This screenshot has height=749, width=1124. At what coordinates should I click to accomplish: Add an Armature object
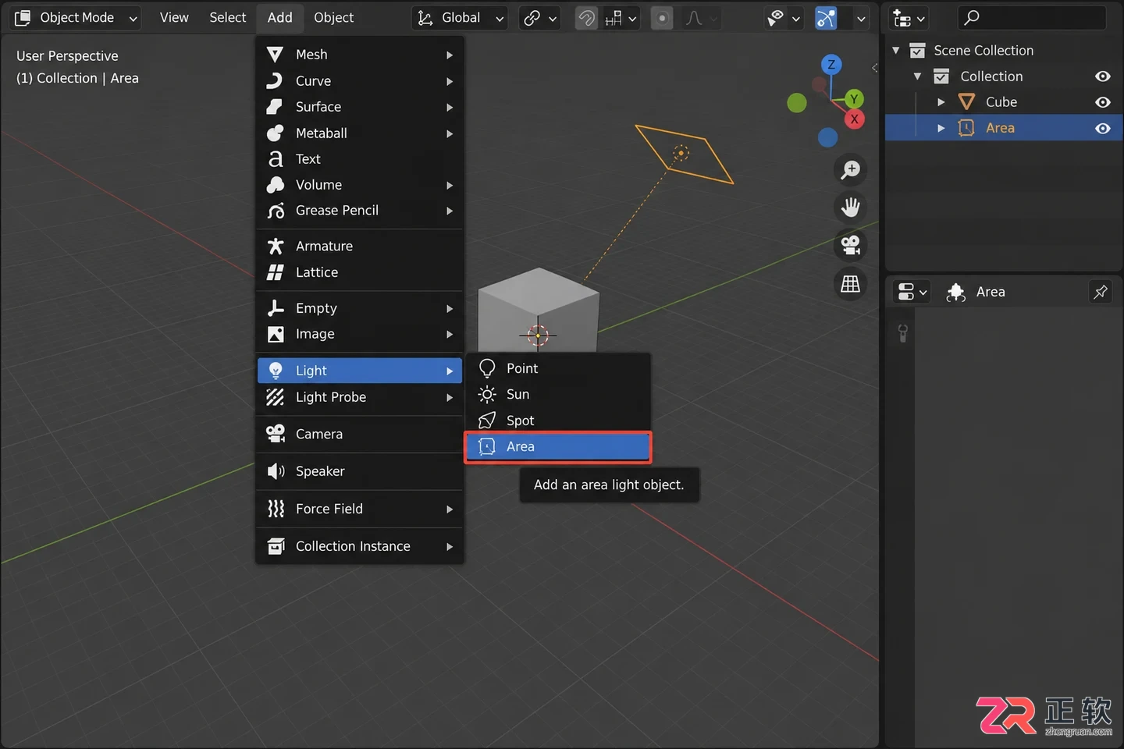(x=360, y=247)
